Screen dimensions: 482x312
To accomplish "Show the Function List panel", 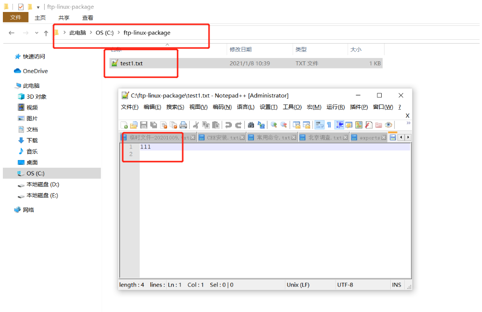I will [369, 125].
